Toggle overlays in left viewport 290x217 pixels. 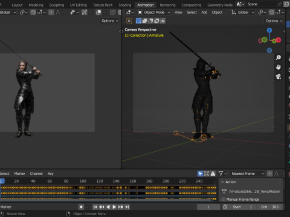point(98,13)
